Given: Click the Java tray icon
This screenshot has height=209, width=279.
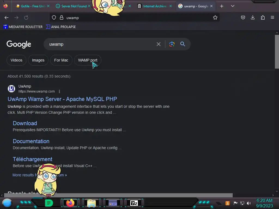Looking at the screenshot, I should coord(228,203).
